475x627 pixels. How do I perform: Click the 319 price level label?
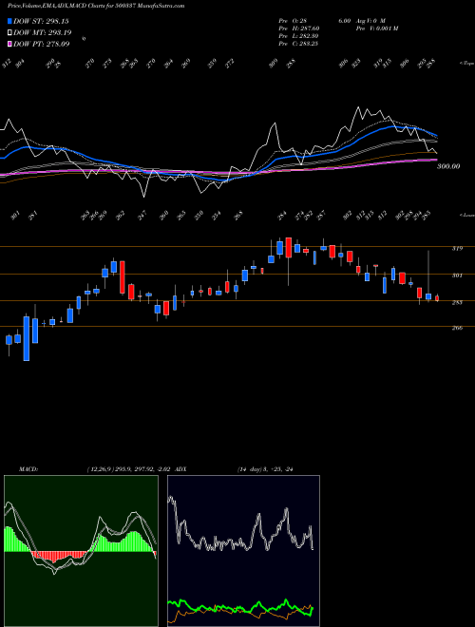pyautogui.click(x=457, y=248)
